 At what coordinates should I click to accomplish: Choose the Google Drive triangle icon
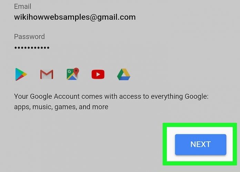point(124,74)
